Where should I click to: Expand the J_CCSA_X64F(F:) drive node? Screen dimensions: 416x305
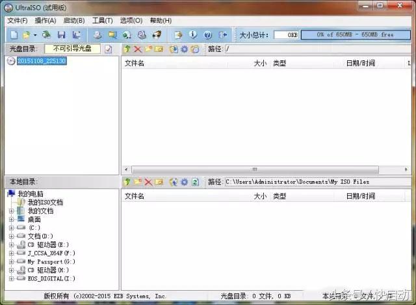(11, 253)
